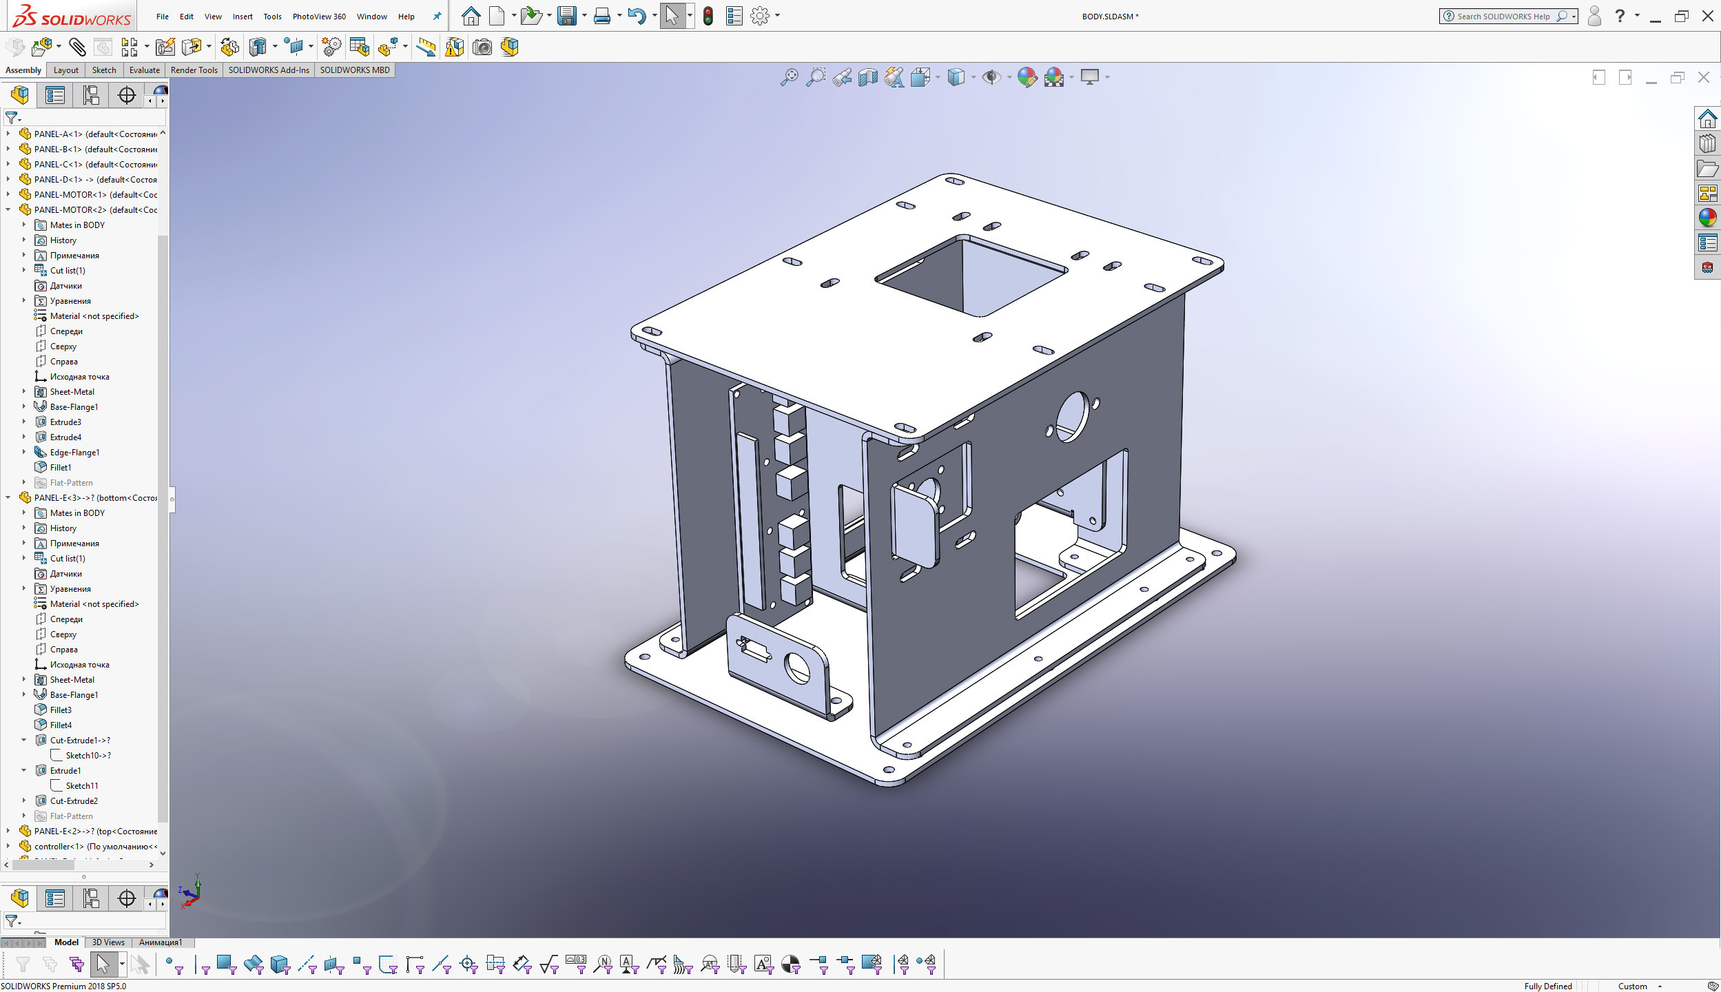The image size is (1721, 992).
Task: Click the Section View icon
Action: (868, 77)
